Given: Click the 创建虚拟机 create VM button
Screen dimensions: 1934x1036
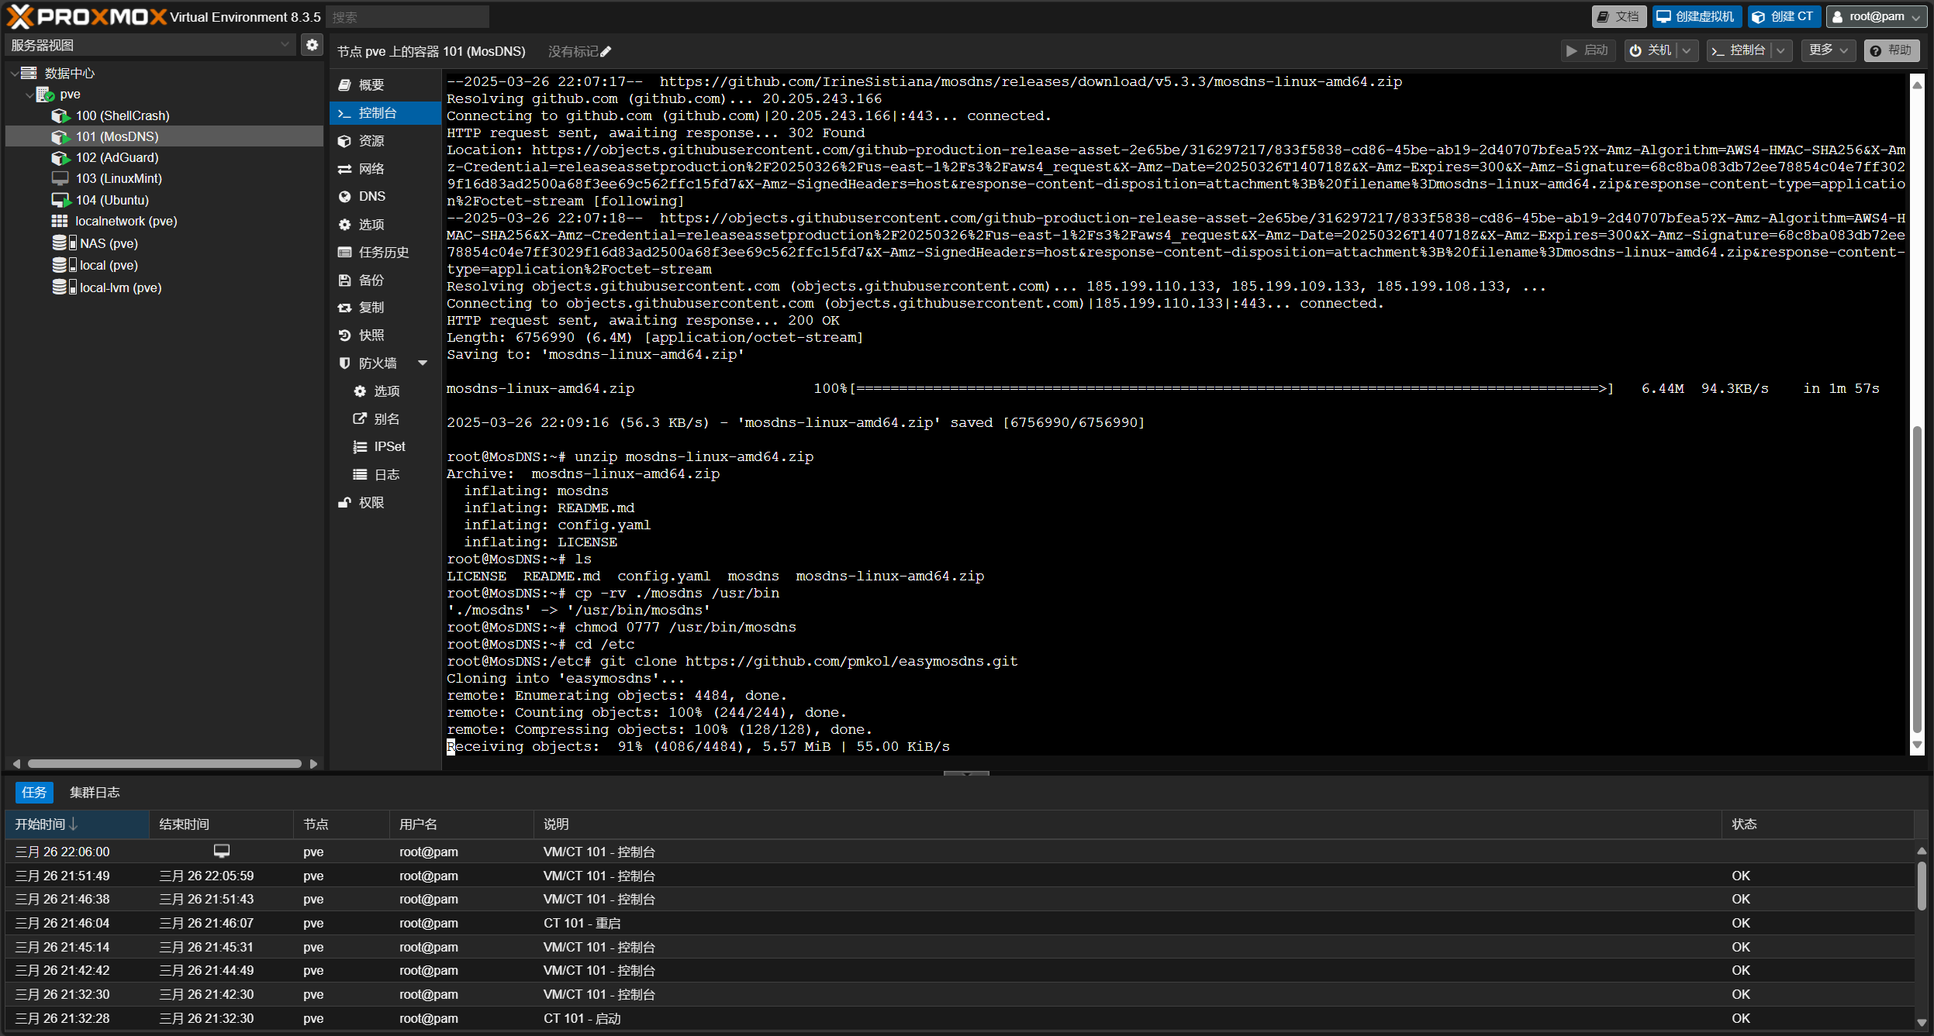Looking at the screenshot, I should click(1697, 16).
